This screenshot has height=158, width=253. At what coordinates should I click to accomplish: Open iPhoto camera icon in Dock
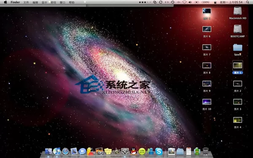pos(100,151)
